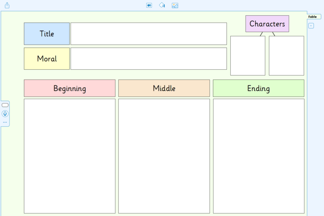
Task: Select the yellow Moral label
Action: coord(47,59)
